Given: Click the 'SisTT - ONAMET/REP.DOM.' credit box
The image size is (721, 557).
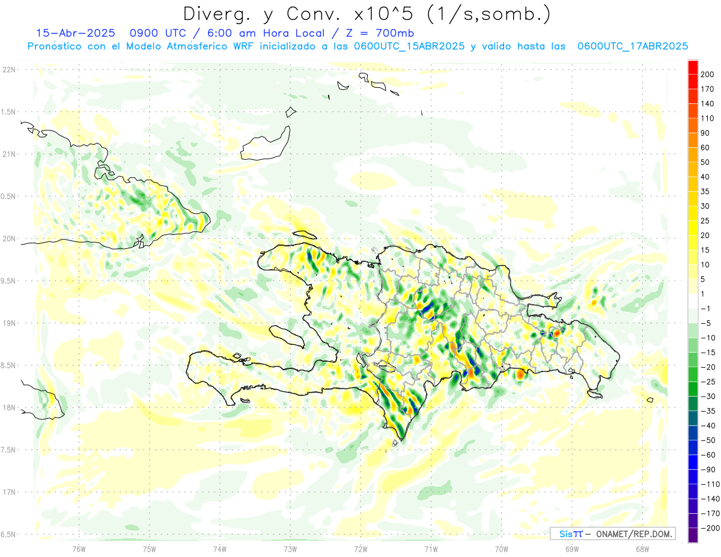Looking at the screenshot, I should click(x=613, y=534).
